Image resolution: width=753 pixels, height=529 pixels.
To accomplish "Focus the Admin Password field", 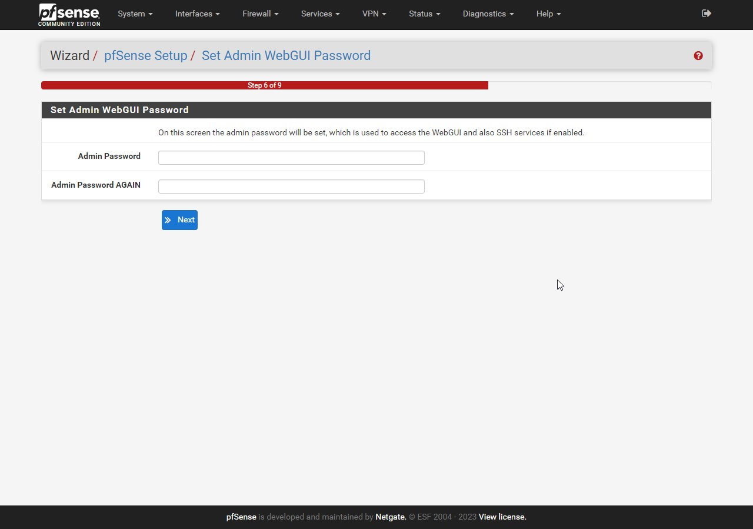I will click(x=291, y=157).
